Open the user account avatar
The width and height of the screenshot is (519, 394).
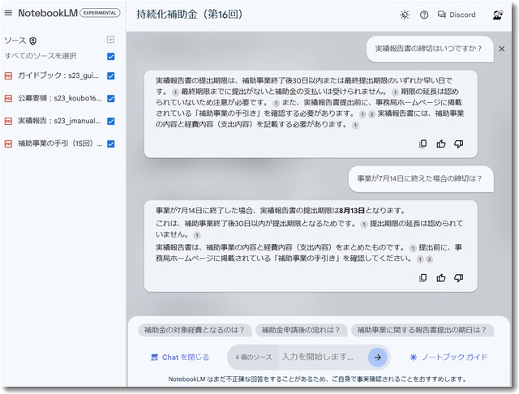pyautogui.click(x=497, y=15)
